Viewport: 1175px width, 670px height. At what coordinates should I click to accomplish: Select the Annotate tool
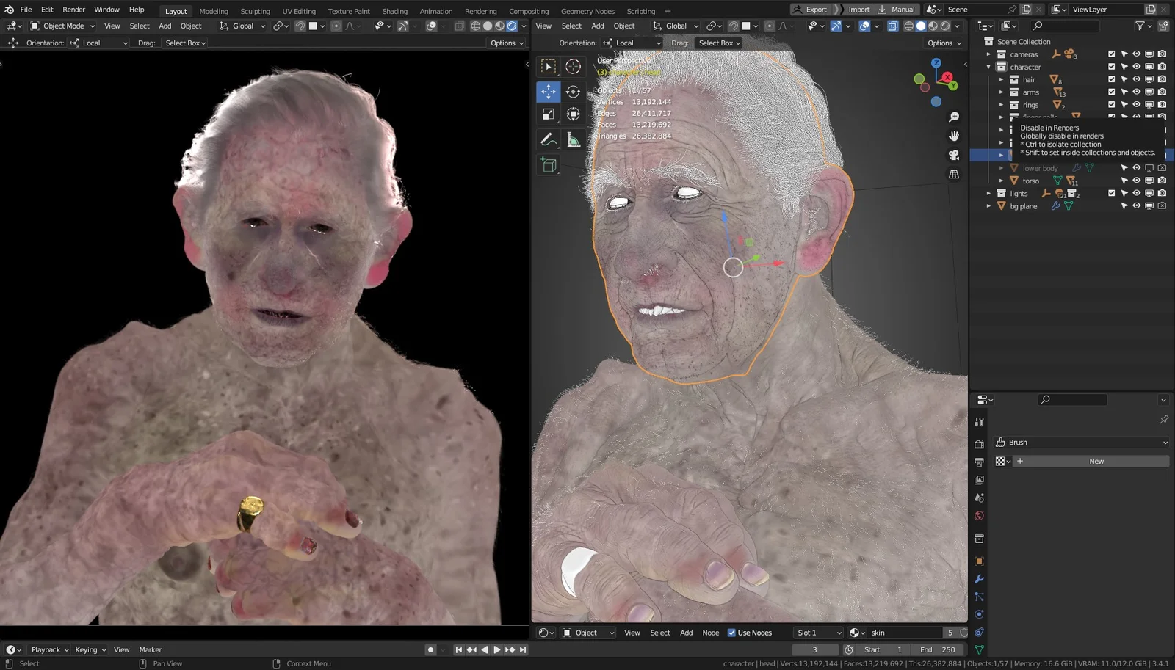(548, 139)
